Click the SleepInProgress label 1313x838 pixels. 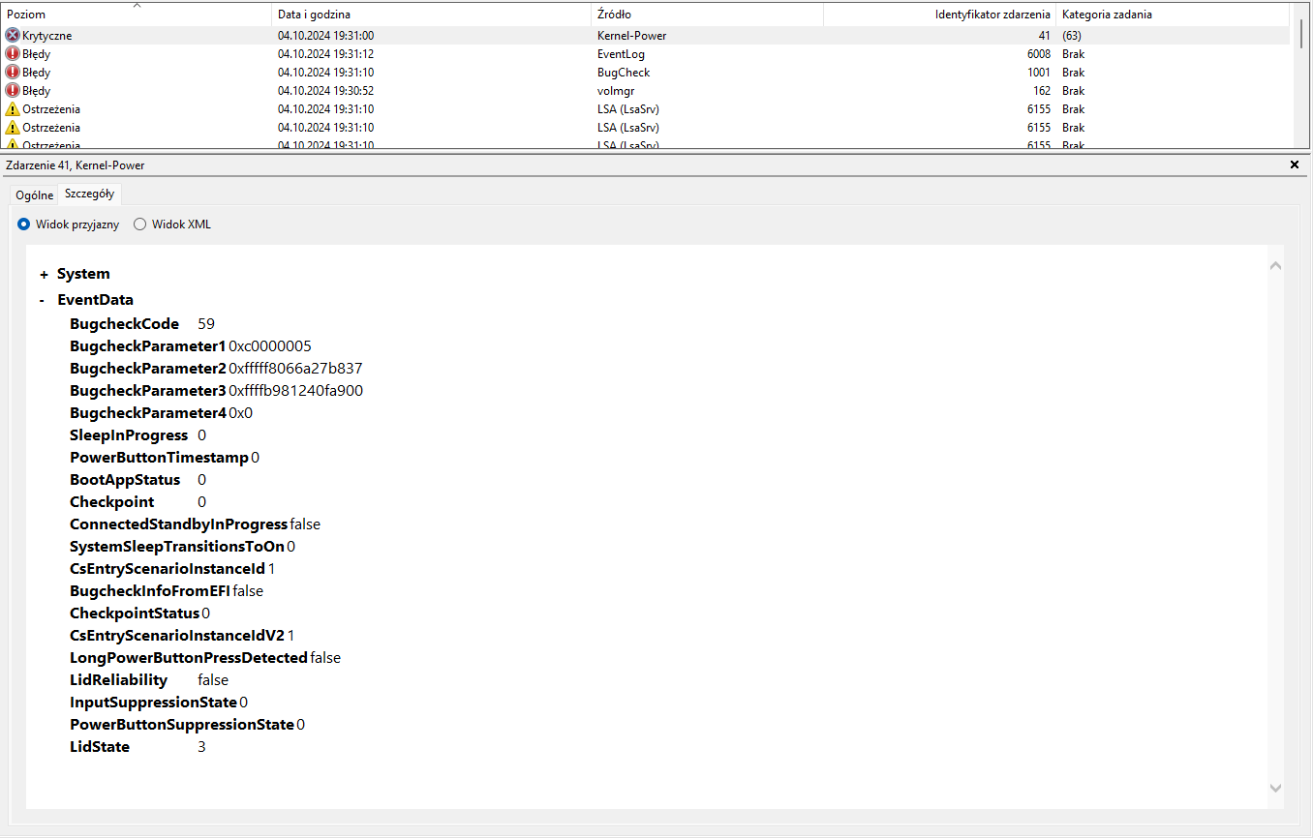(129, 435)
